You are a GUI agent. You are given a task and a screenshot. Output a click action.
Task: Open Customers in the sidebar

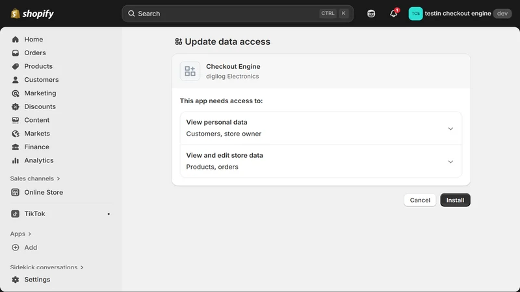tap(41, 80)
